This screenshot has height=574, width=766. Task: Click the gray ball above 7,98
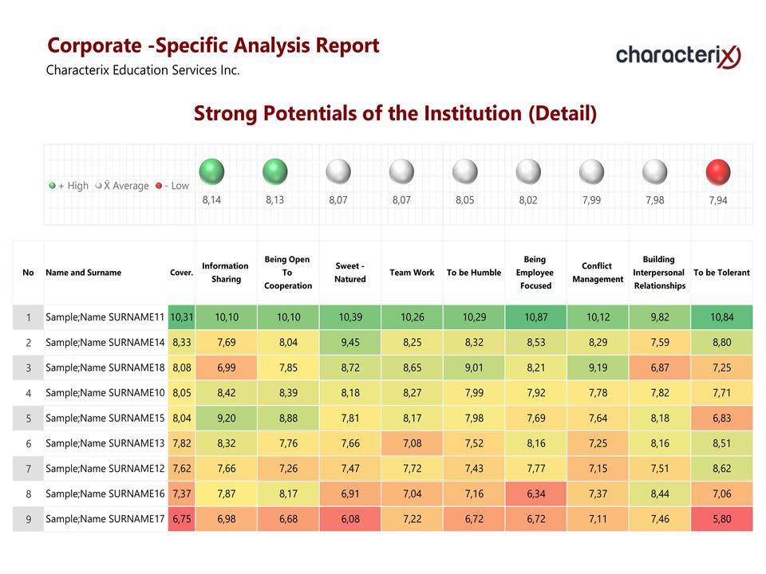[654, 171]
